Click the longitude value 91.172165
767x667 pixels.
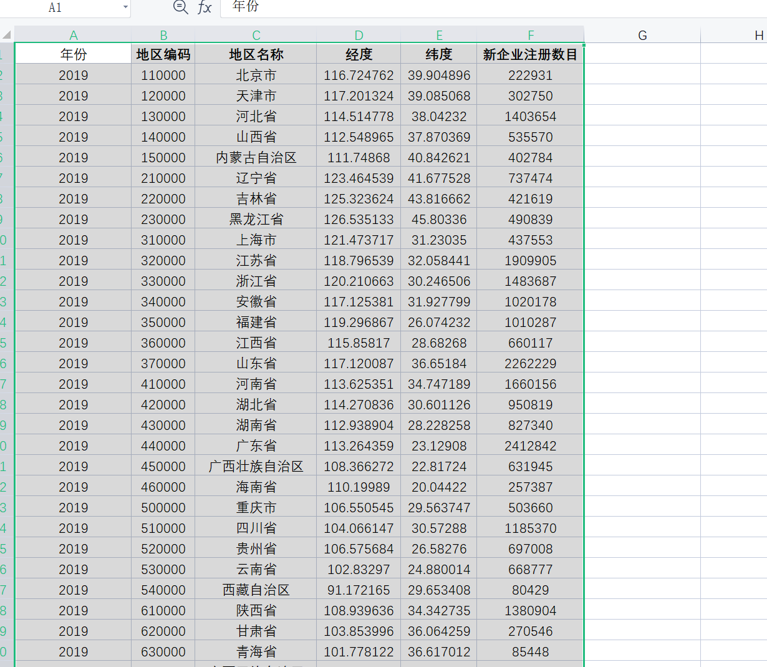pos(359,590)
